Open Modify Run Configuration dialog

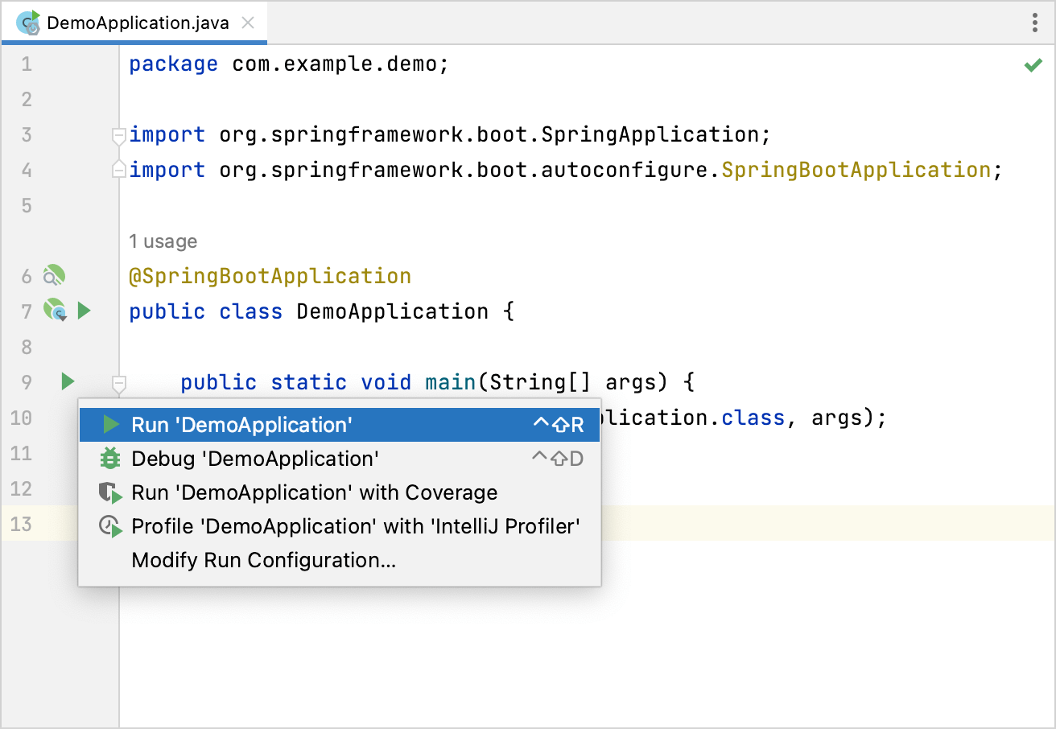point(263,560)
